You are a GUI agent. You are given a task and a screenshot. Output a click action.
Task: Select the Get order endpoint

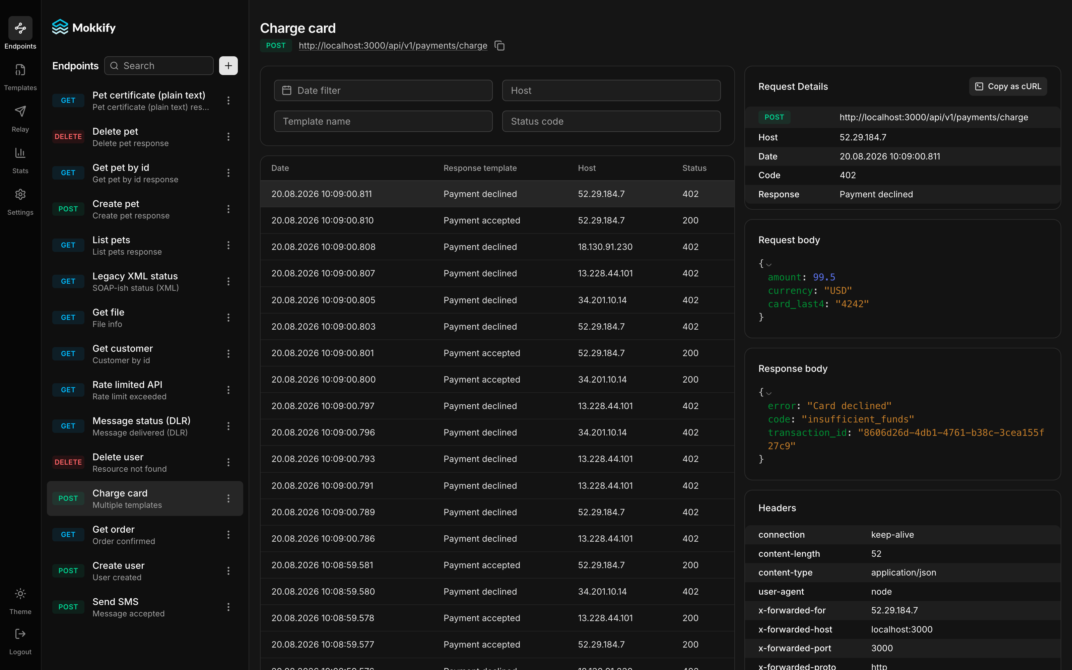click(x=145, y=535)
